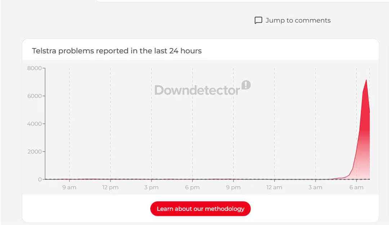Click the Downdetector watermark logo text
The height and width of the screenshot is (225, 389).
point(197,90)
